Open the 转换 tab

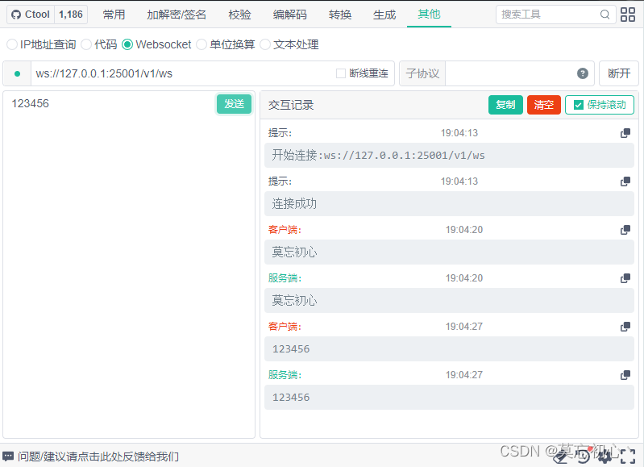tap(340, 15)
